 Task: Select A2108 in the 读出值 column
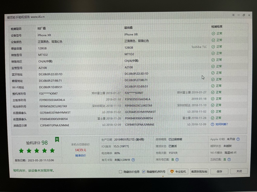point(129,67)
